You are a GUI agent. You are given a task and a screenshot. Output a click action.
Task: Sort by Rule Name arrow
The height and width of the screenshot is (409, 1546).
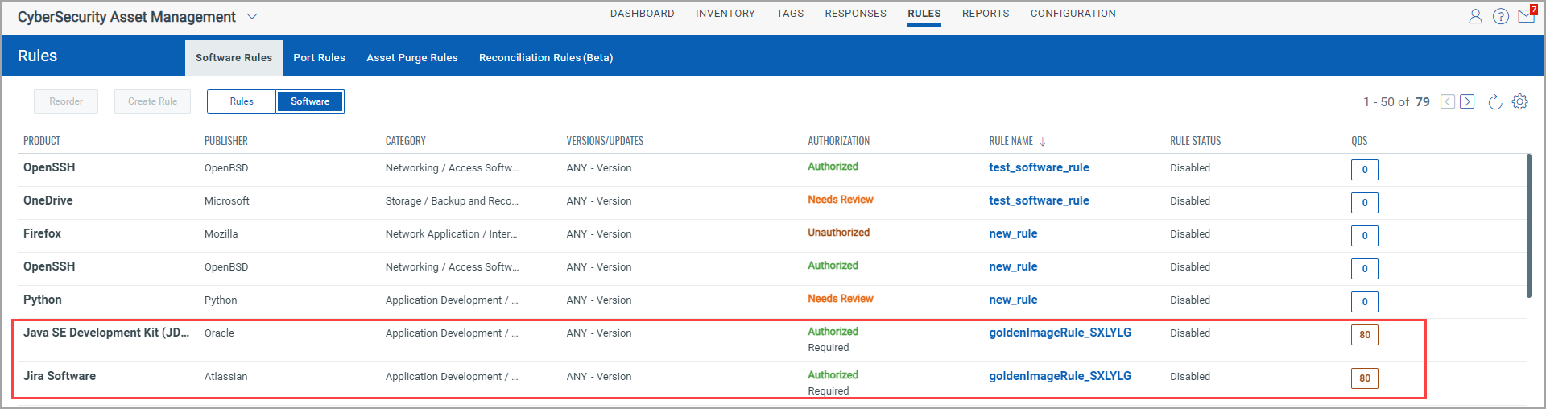[x=1043, y=141]
